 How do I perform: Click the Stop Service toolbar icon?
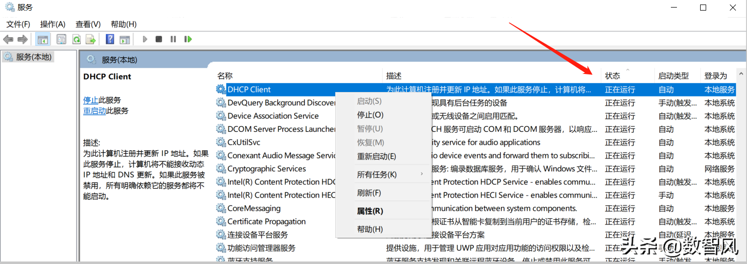(159, 39)
